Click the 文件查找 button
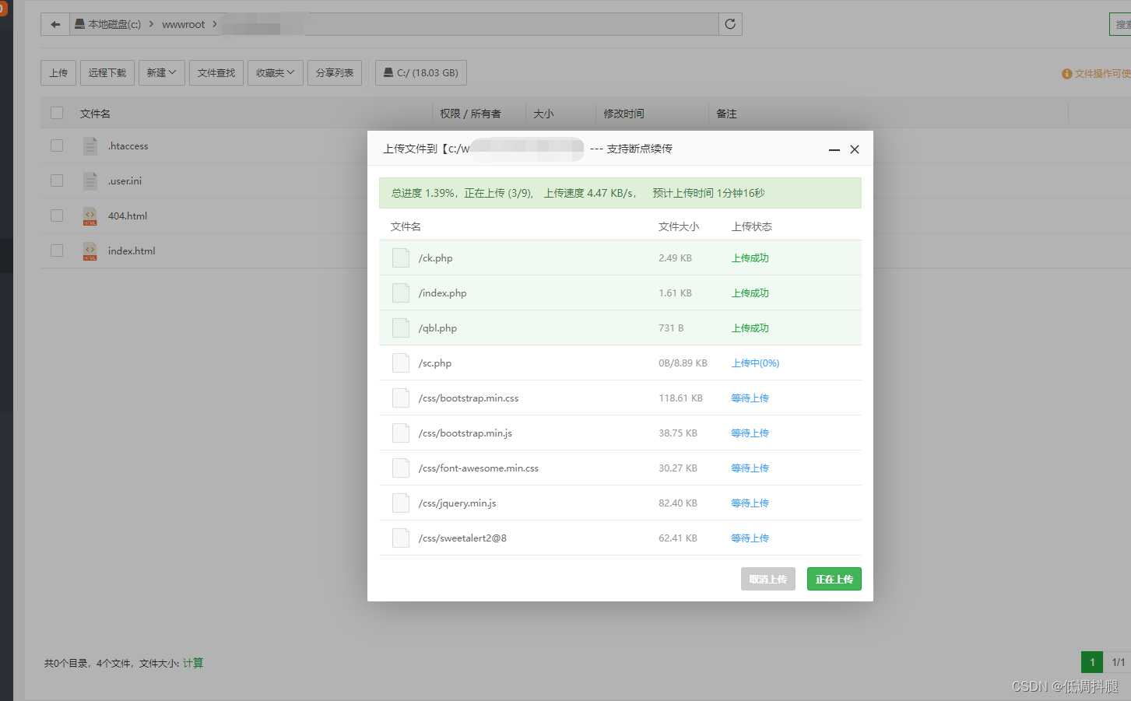 [216, 72]
